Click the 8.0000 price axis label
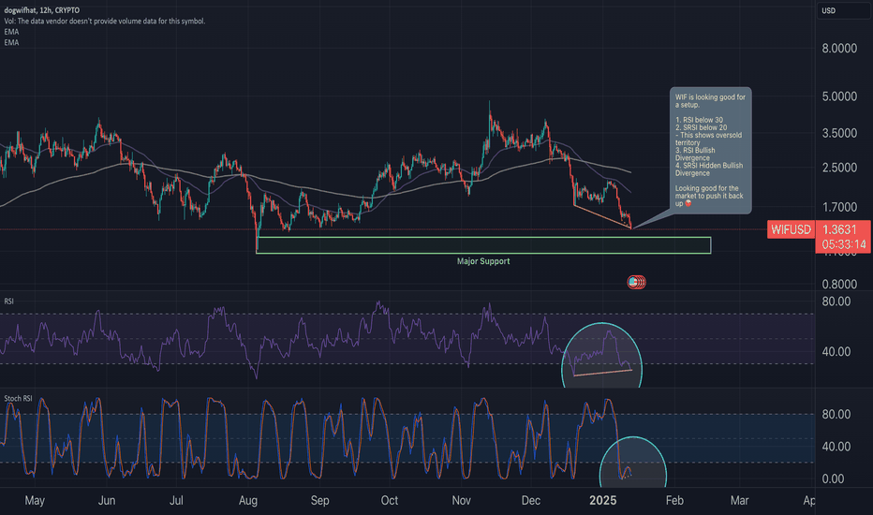Viewport: 873px width, 515px height. [839, 49]
